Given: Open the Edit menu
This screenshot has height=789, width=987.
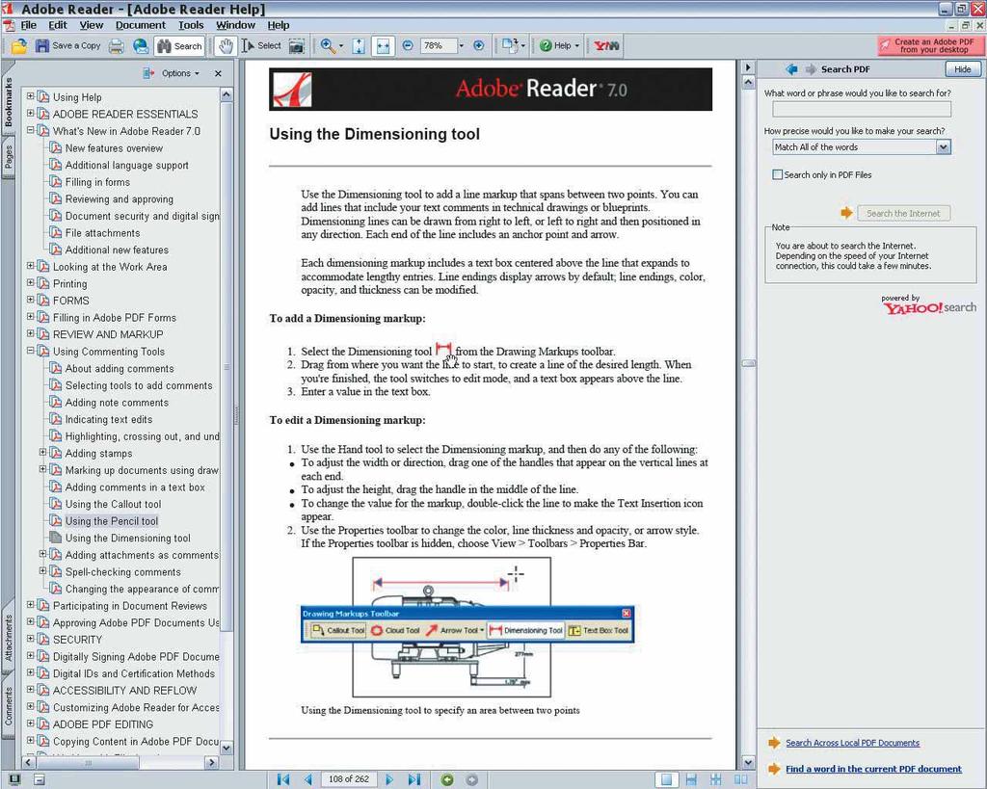Looking at the screenshot, I should (x=57, y=25).
